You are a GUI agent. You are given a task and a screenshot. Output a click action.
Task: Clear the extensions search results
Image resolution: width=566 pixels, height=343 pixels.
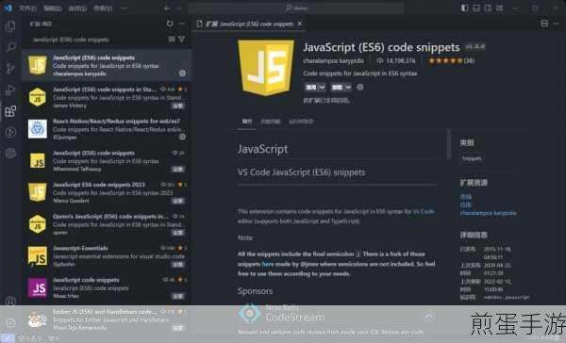tap(172, 40)
